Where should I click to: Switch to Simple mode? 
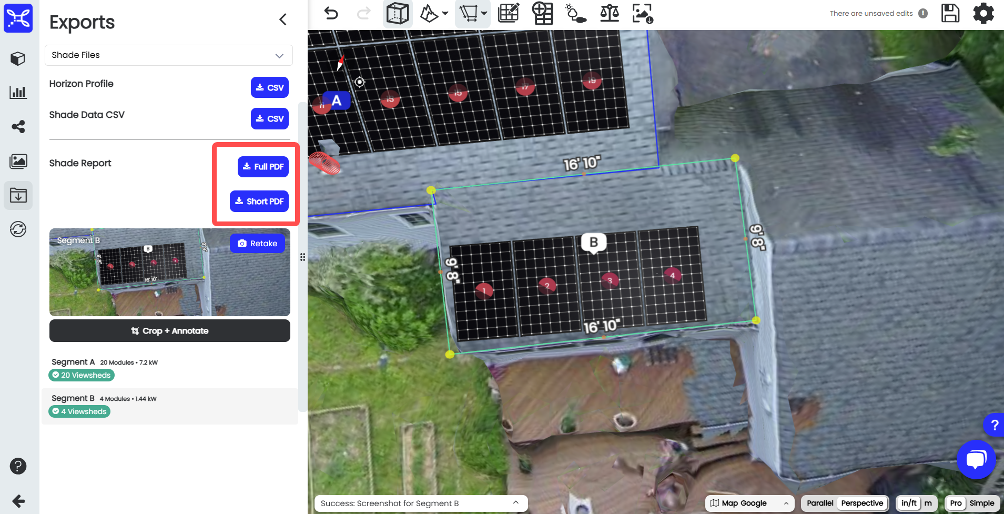(982, 503)
